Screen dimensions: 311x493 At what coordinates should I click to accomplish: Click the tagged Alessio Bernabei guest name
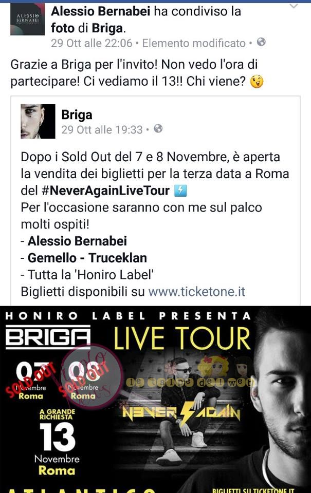click(77, 241)
